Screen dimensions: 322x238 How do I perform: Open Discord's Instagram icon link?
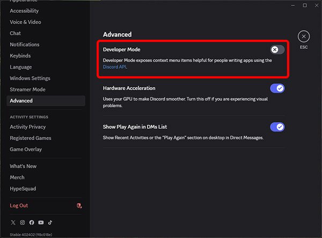23,222
